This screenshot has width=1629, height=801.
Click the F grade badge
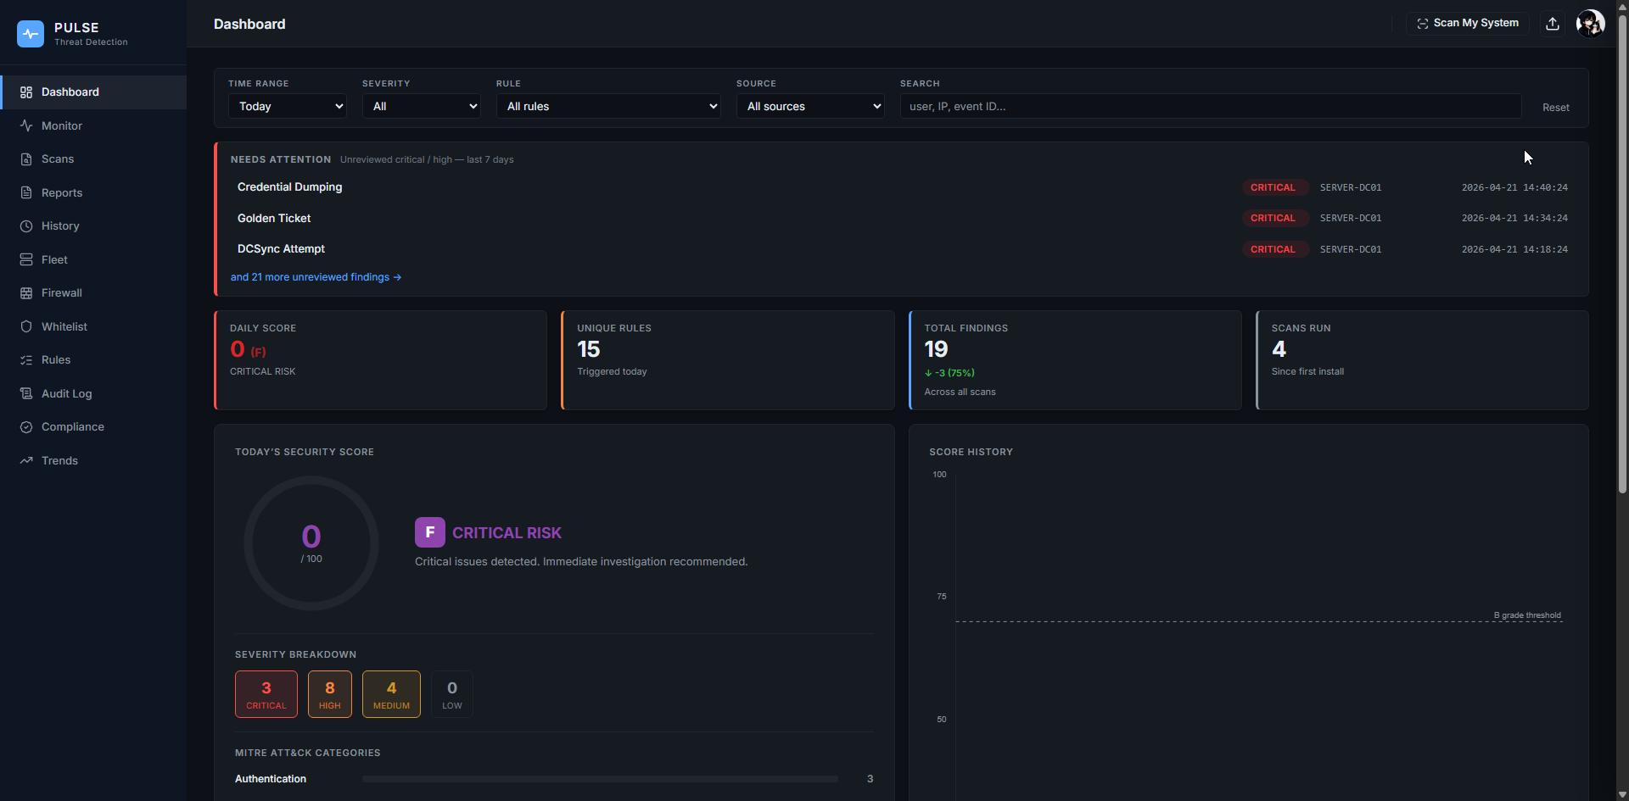click(430, 532)
